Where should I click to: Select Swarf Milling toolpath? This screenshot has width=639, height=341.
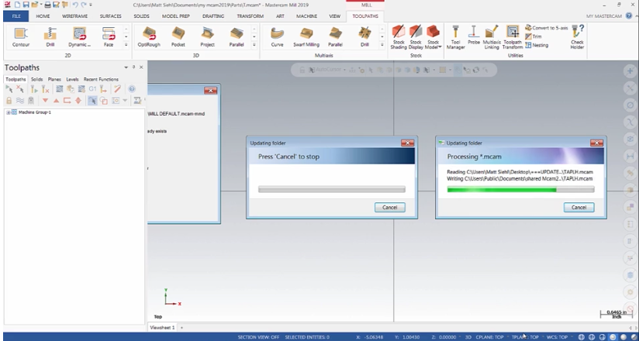coord(306,36)
